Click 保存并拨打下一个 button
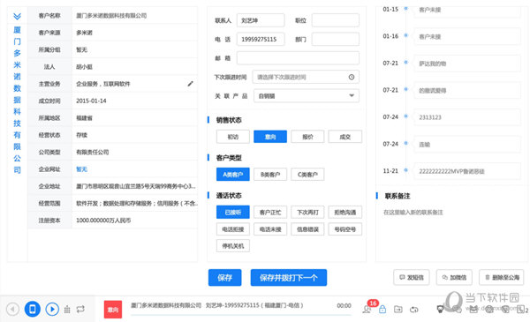This screenshot has width=530, height=322. pos(289,277)
